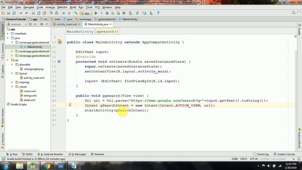Open the AVD Manager icon

131,13
